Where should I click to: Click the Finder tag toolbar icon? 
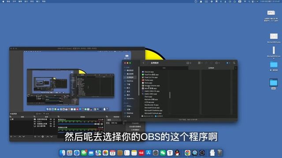tap(211, 63)
